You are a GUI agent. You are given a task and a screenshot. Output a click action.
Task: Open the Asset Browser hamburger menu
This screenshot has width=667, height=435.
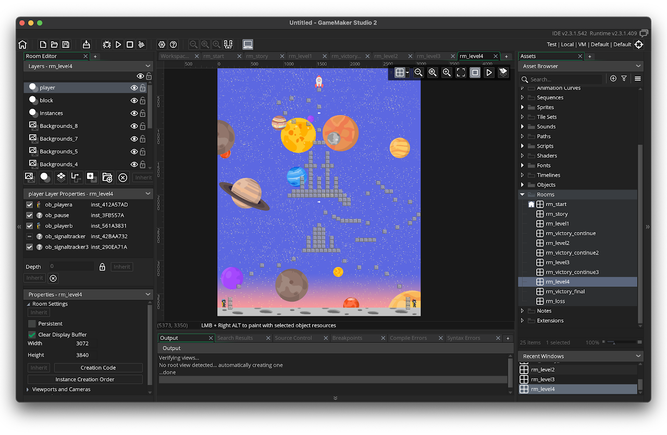tap(637, 79)
